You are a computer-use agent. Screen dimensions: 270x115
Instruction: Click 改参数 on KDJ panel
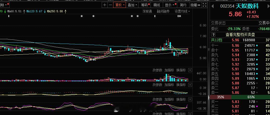click(x=157, y=100)
